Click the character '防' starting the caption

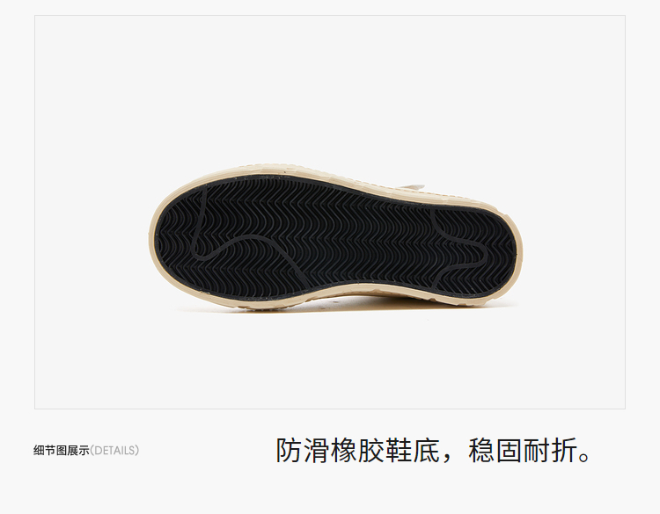pos(290,450)
